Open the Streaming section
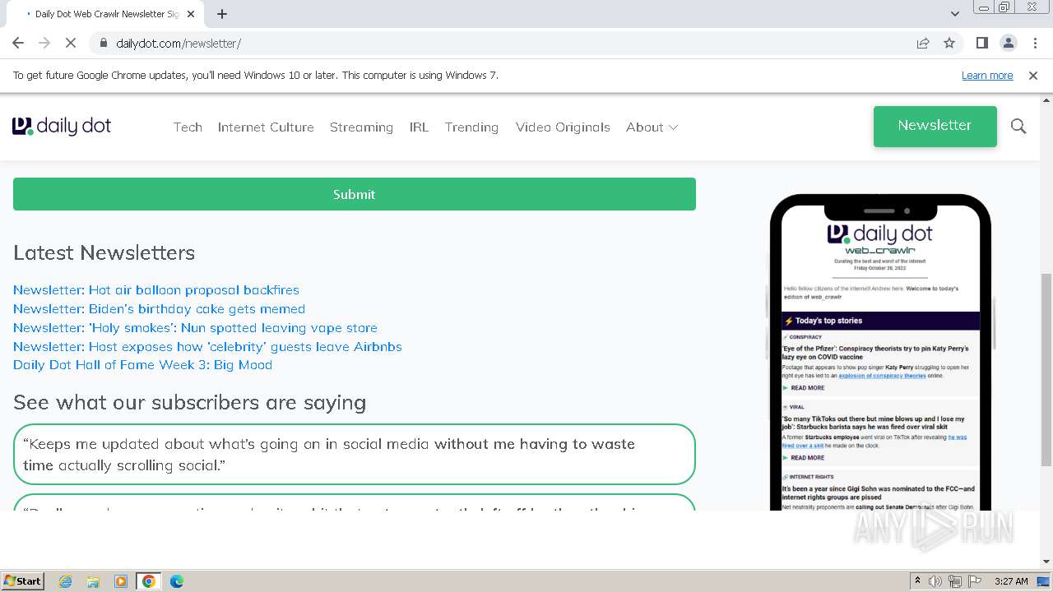The height and width of the screenshot is (592, 1053). 361,127
